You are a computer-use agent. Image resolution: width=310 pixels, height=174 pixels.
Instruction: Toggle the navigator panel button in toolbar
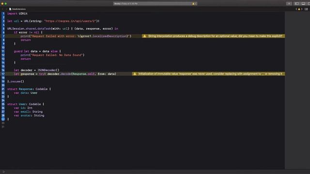pyautogui.click(x=297, y=3)
